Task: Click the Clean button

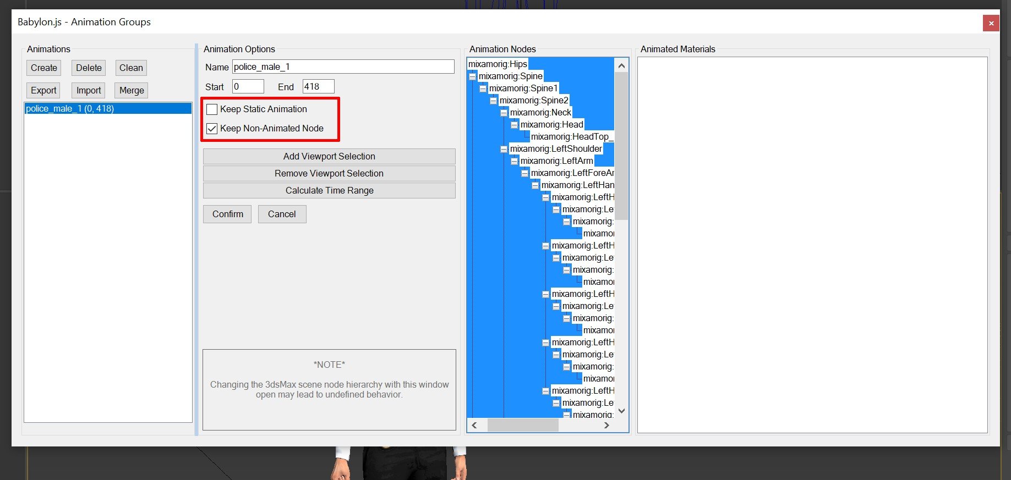Action: (x=131, y=68)
